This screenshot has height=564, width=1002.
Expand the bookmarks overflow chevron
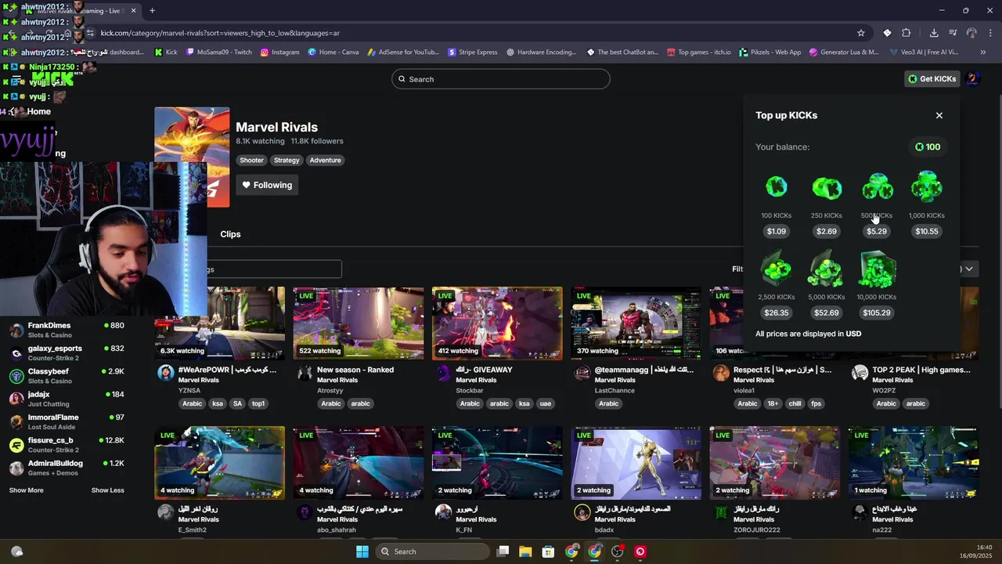coord(983,52)
